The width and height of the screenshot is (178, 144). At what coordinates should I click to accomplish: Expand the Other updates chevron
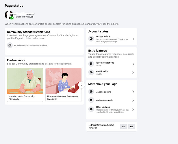tap(133, 109)
